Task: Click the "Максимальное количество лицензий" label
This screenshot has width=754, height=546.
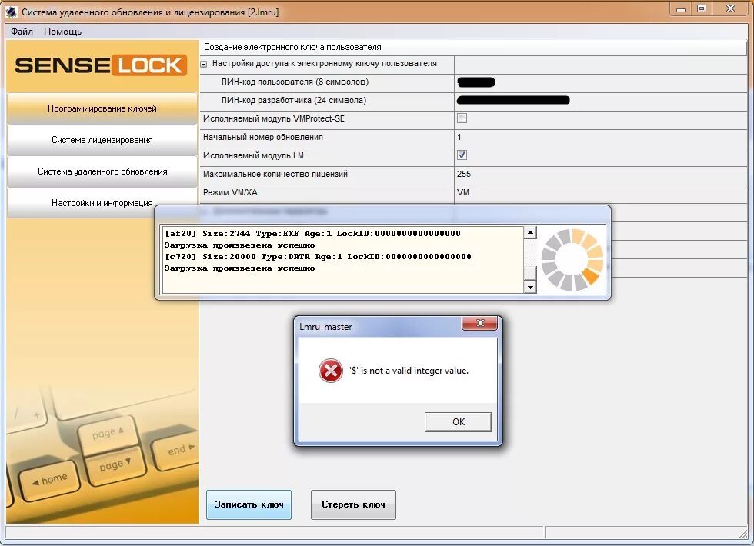Action: point(275,174)
